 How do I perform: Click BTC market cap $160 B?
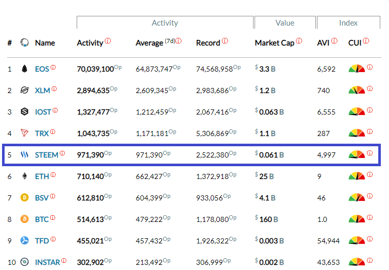tap(266, 219)
